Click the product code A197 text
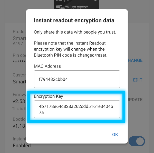 (x=18, y=44)
